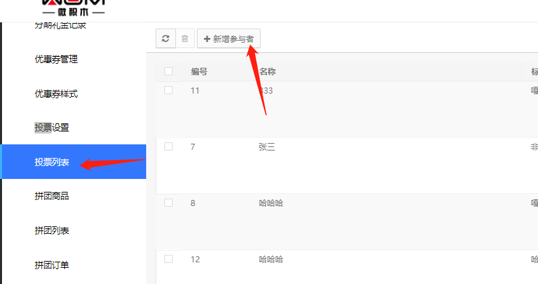Click 哈哈哈 name in row 8
The image size is (538, 284).
[x=271, y=203]
